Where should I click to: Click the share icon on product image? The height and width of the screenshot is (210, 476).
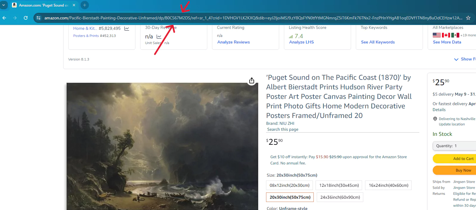tap(252, 81)
